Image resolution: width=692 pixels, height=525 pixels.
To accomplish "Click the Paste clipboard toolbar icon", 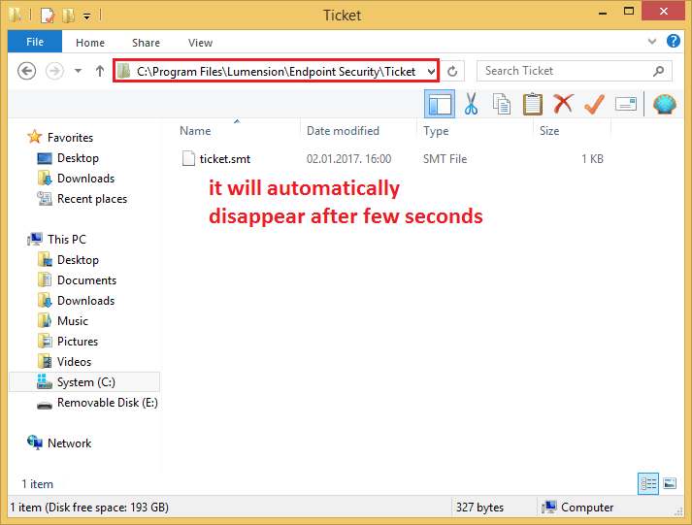I will point(533,104).
